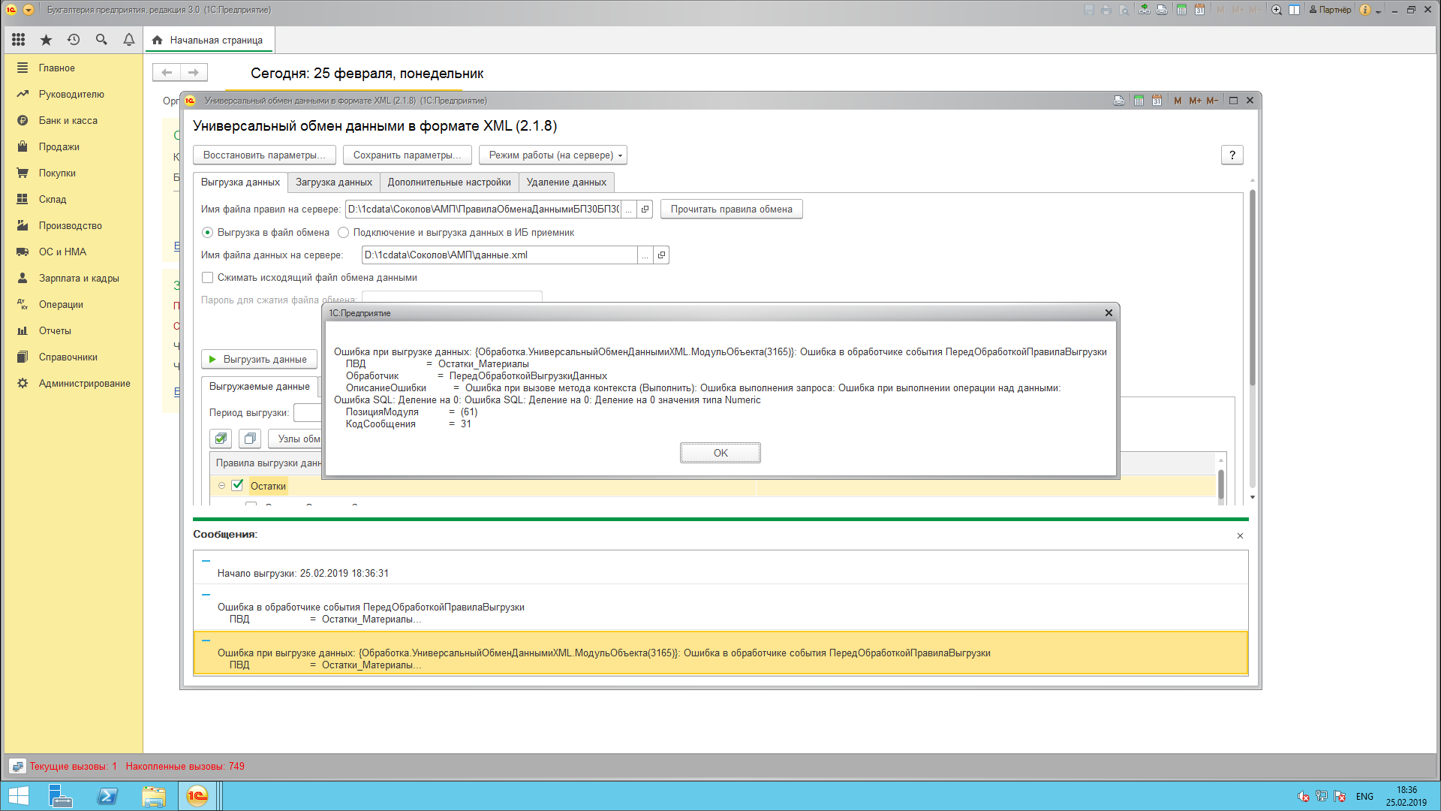Click the uncheck-all rules icon
This screenshot has height=811, width=1441.
click(250, 439)
